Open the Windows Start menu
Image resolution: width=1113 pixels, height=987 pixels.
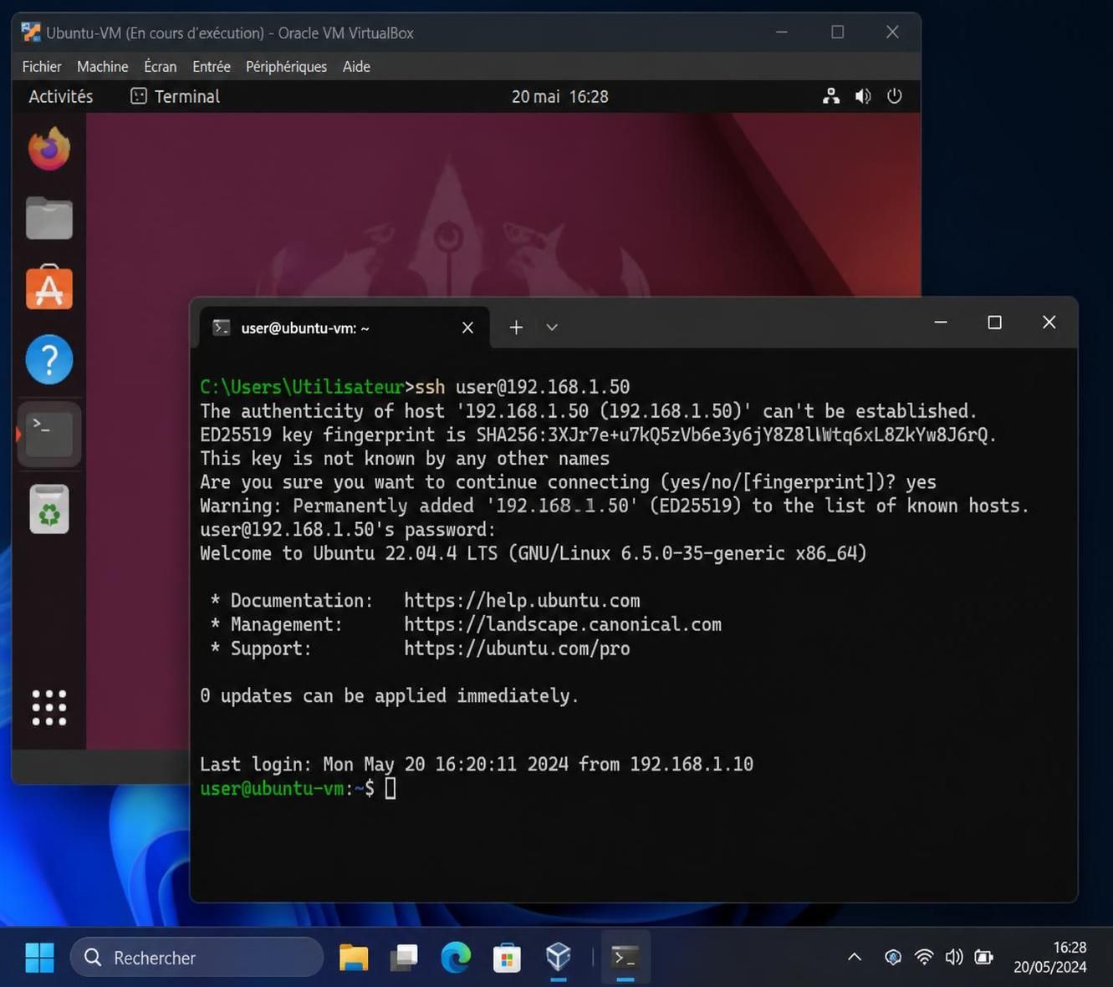[x=39, y=958]
